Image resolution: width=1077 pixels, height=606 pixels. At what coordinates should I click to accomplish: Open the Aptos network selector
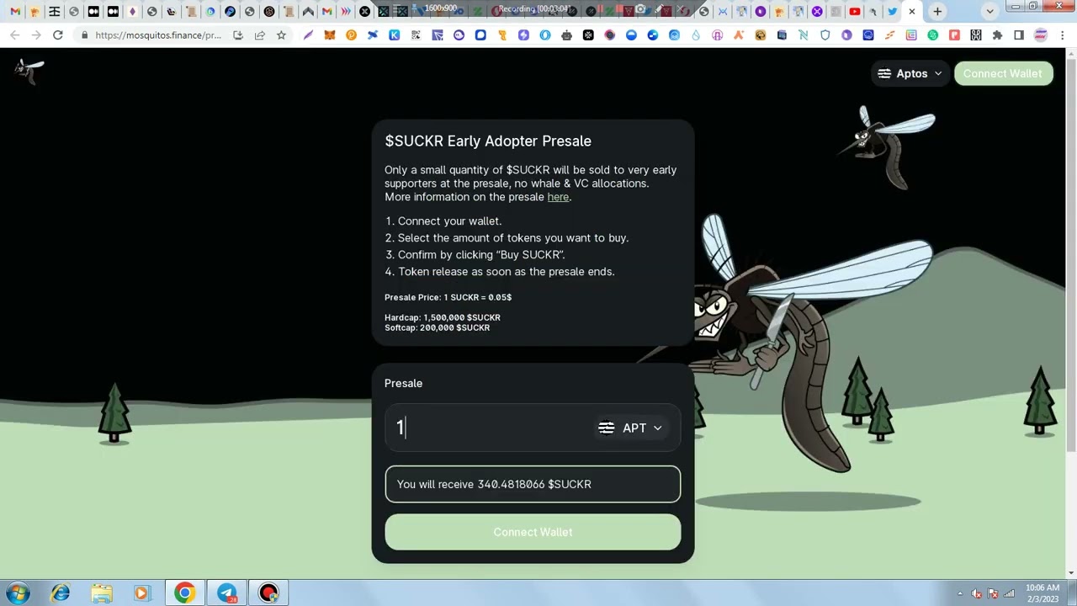click(910, 74)
